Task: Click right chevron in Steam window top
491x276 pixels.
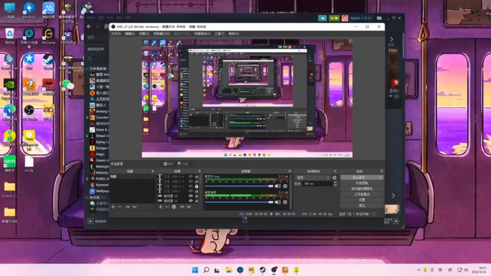Action: coord(392,39)
